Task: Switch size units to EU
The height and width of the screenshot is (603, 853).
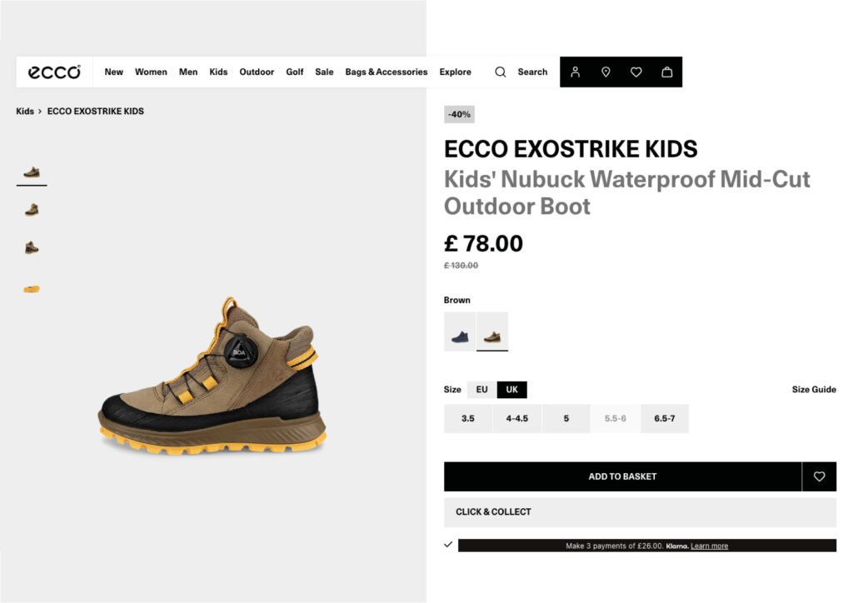Action: 482,389
